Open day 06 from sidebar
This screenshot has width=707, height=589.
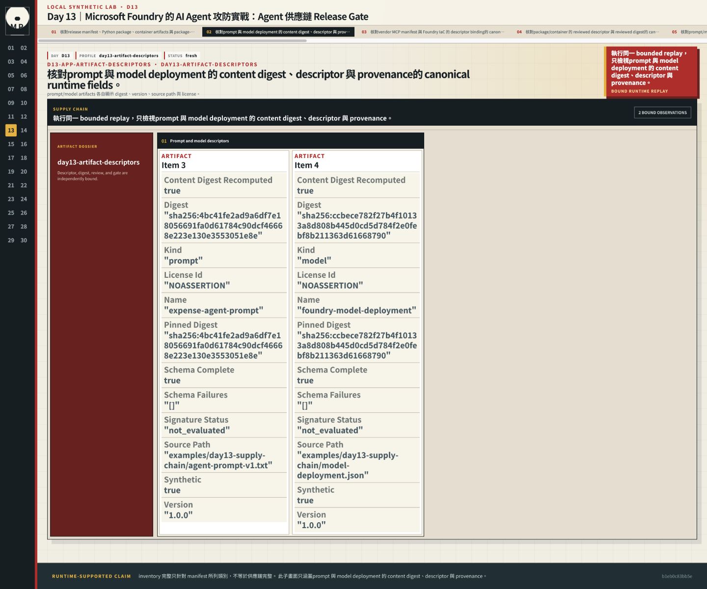24,76
